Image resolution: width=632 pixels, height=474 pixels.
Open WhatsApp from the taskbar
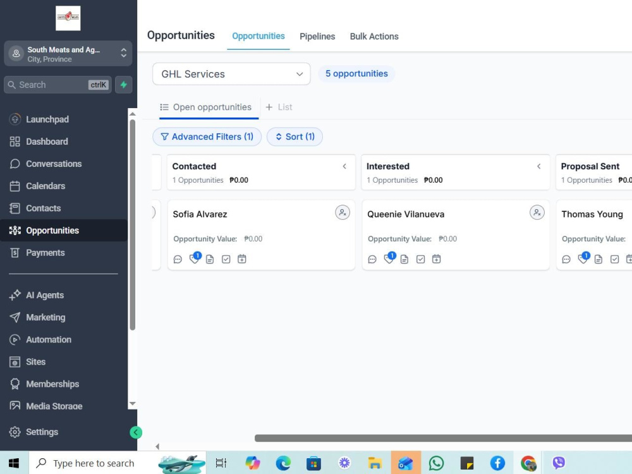436,463
